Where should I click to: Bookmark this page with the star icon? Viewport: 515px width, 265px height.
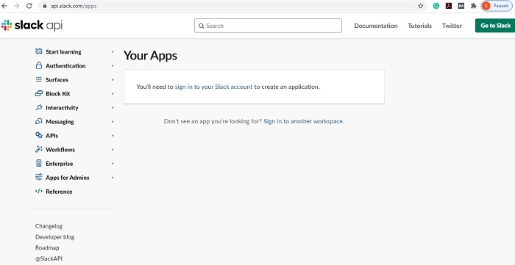click(x=420, y=6)
